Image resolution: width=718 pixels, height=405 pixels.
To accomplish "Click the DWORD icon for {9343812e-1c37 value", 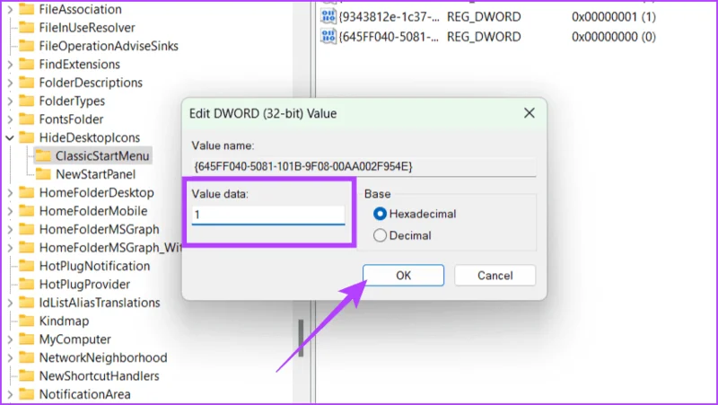I will pyautogui.click(x=328, y=16).
